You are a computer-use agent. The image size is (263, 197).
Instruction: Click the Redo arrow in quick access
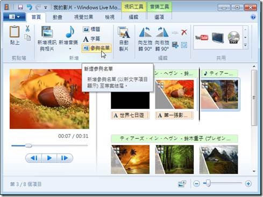(38, 8)
